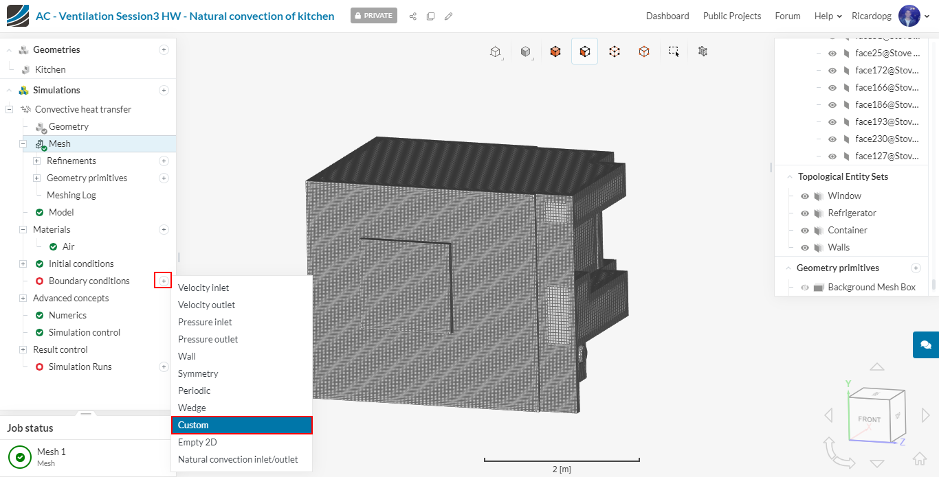Hide the Refrigerator entity set
Viewport: 939px width, 477px height.
pos(804,213)
